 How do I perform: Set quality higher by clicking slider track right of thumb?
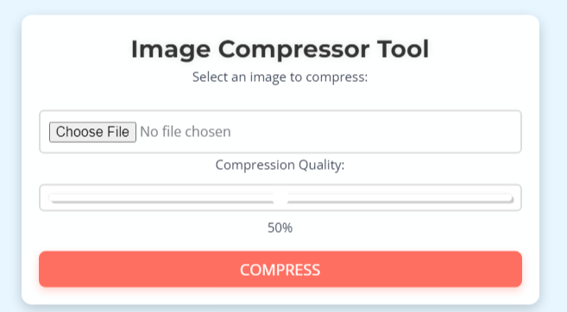398,198
